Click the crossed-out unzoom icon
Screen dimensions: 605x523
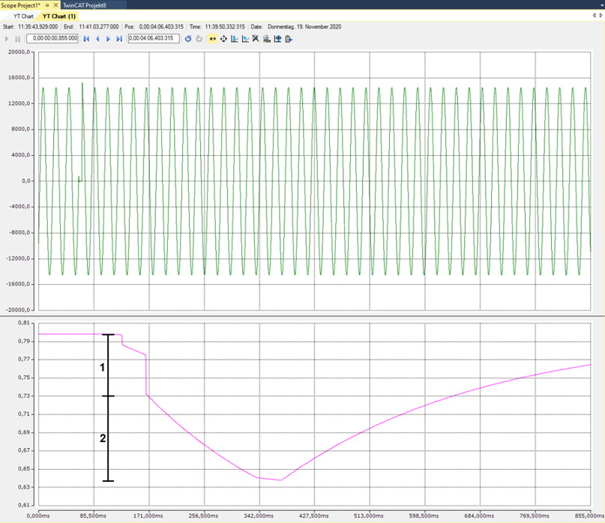click(x=256, y=38)
